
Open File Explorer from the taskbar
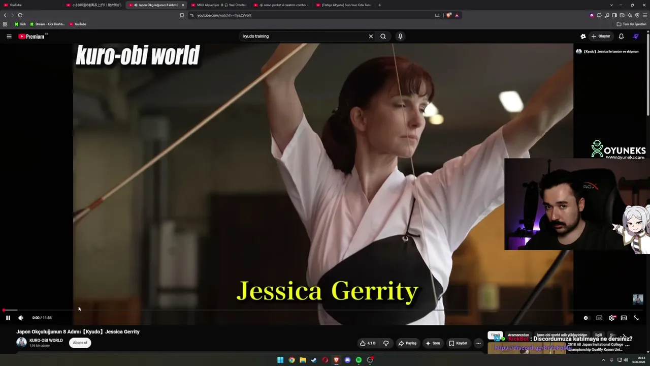[303, 360]
